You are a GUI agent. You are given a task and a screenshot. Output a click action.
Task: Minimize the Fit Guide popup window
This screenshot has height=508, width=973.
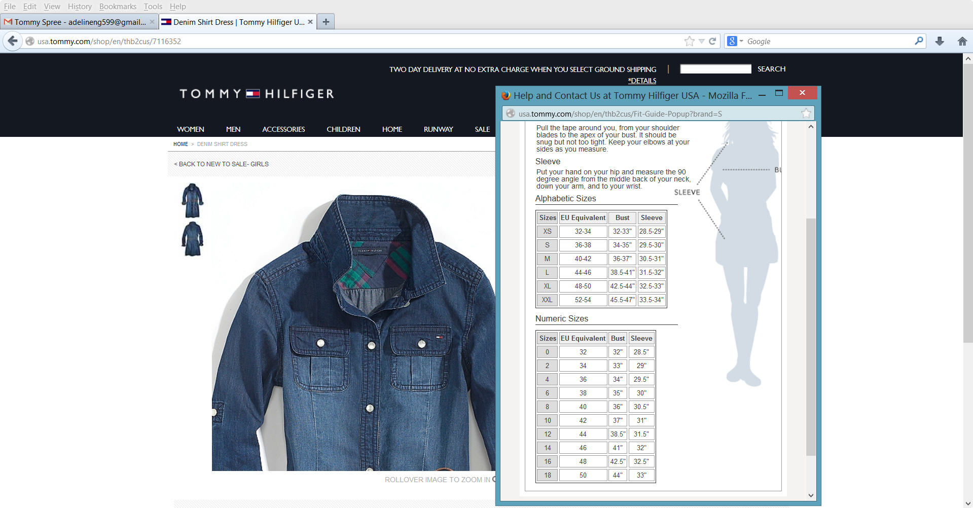(x=762, y=95)
